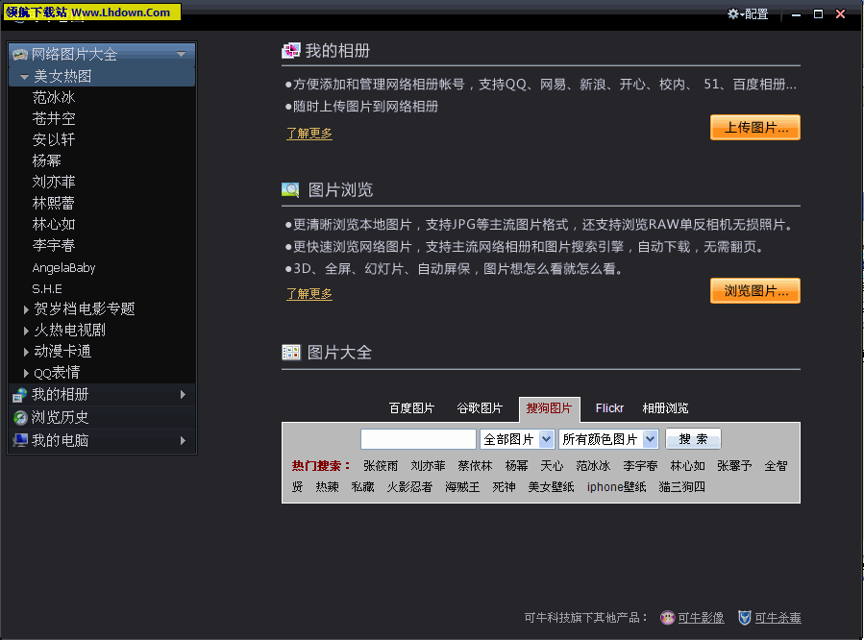Click hot search term 火影忍者

click(x=409, y=487)
